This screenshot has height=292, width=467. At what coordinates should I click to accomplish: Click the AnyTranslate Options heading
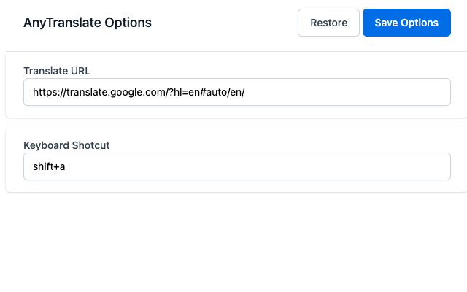click(x=88, y=23)
